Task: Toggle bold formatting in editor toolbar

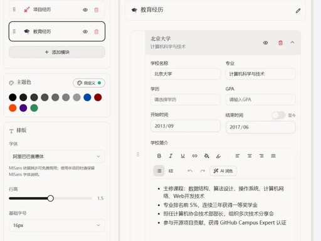Action: tap(159, 156)
